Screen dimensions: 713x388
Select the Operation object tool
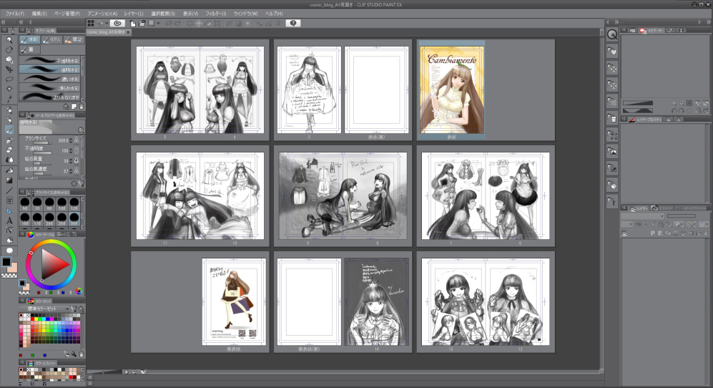coord(9,59)
